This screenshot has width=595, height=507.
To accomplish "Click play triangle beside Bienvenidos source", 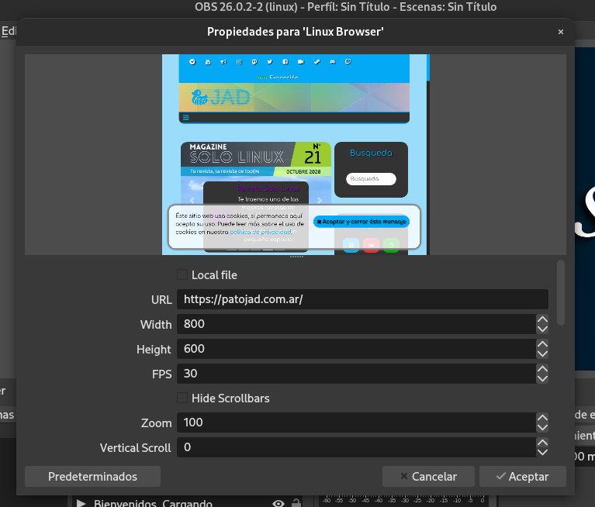I will (x=81, y=503).
